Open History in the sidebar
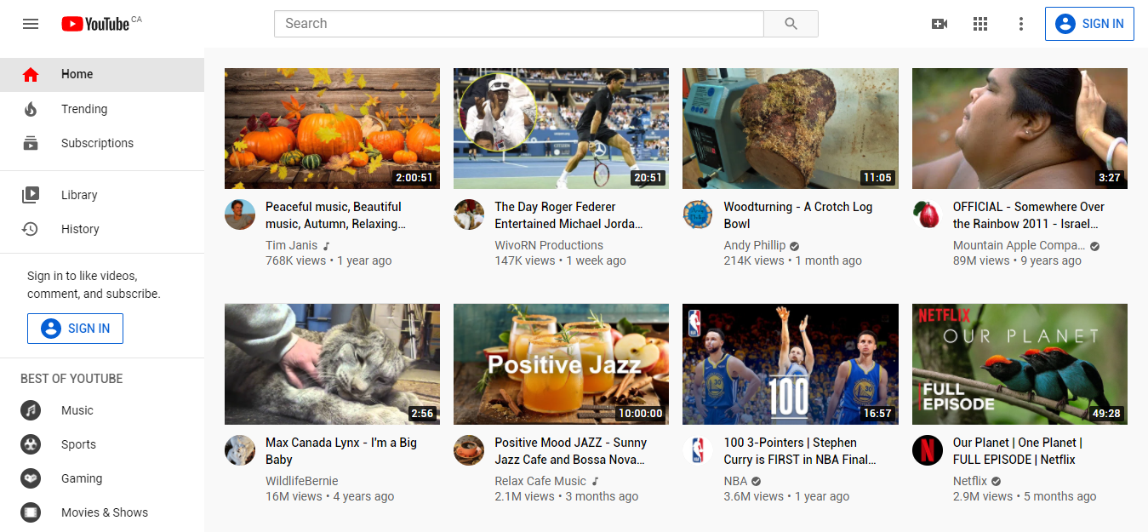Screen dimensions: 1148x532 (102, 229)
